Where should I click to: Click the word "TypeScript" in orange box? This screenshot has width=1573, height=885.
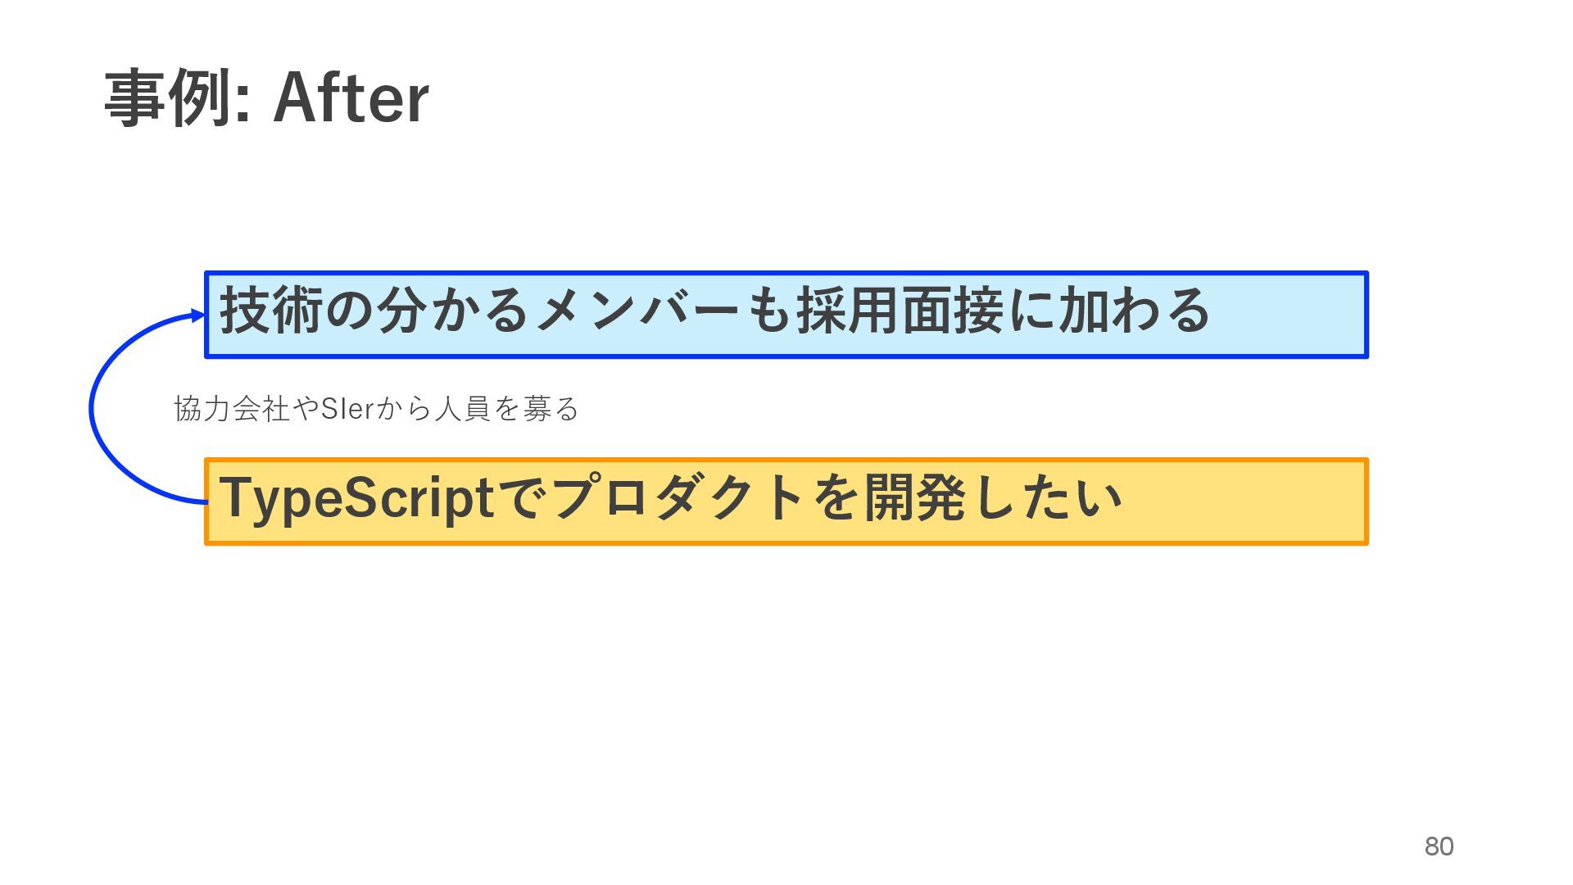356,498
